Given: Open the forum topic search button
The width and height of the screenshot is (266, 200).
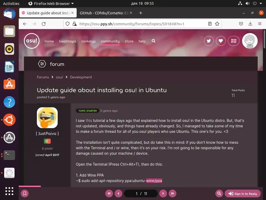Looking at the screenshot, I should 219,193.
